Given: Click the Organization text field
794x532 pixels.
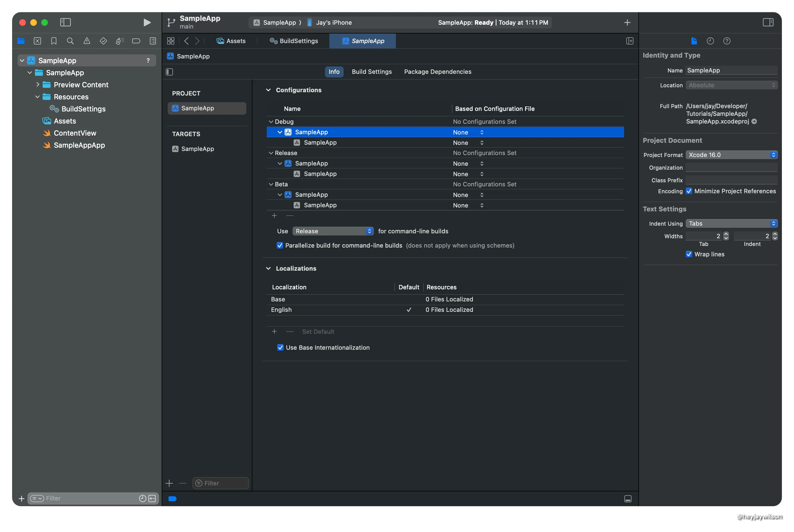Looking at the screenshot, I should click(x=731, y=168).
